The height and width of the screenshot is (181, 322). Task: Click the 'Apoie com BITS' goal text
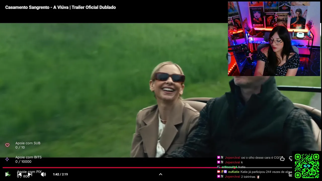point(28,157)
